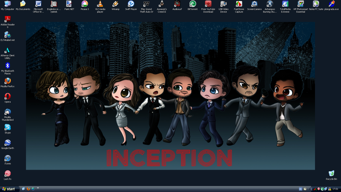The height and width of the screenshot is (192, 341).
Task: Click the taskbar clock showing 17:01
Action: (x=335, y=189)
